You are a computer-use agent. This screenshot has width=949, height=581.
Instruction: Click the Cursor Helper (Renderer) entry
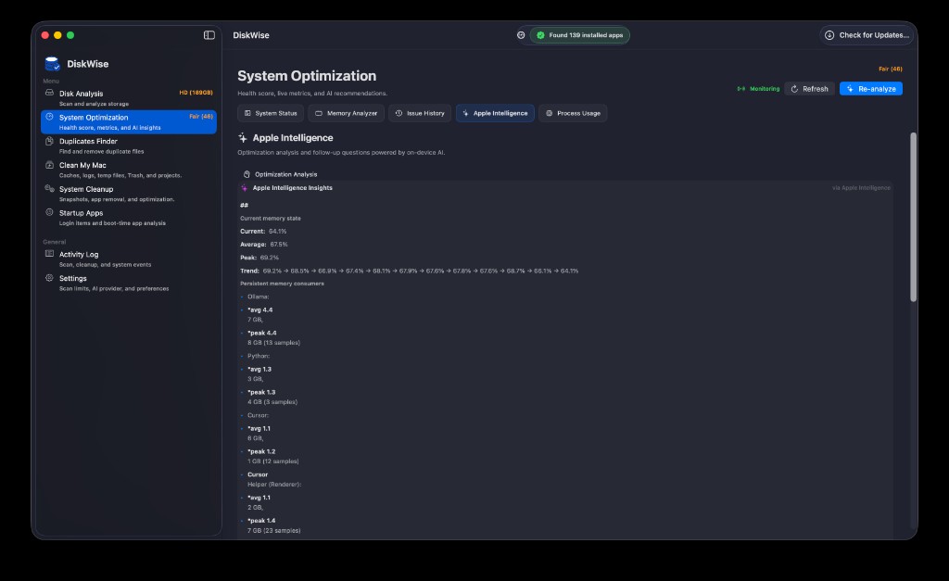[x=274, y=479]
